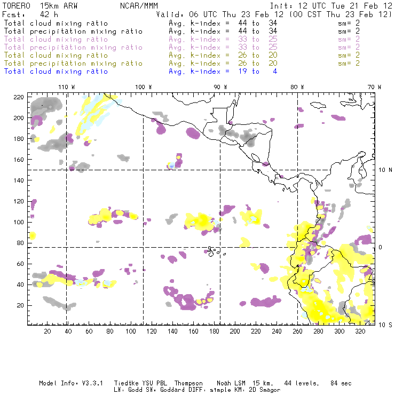Click the purple 'Total cloud mixing ratio' legend line
The height and width of the screenshot is (395, 395).
tap(56, 39)
